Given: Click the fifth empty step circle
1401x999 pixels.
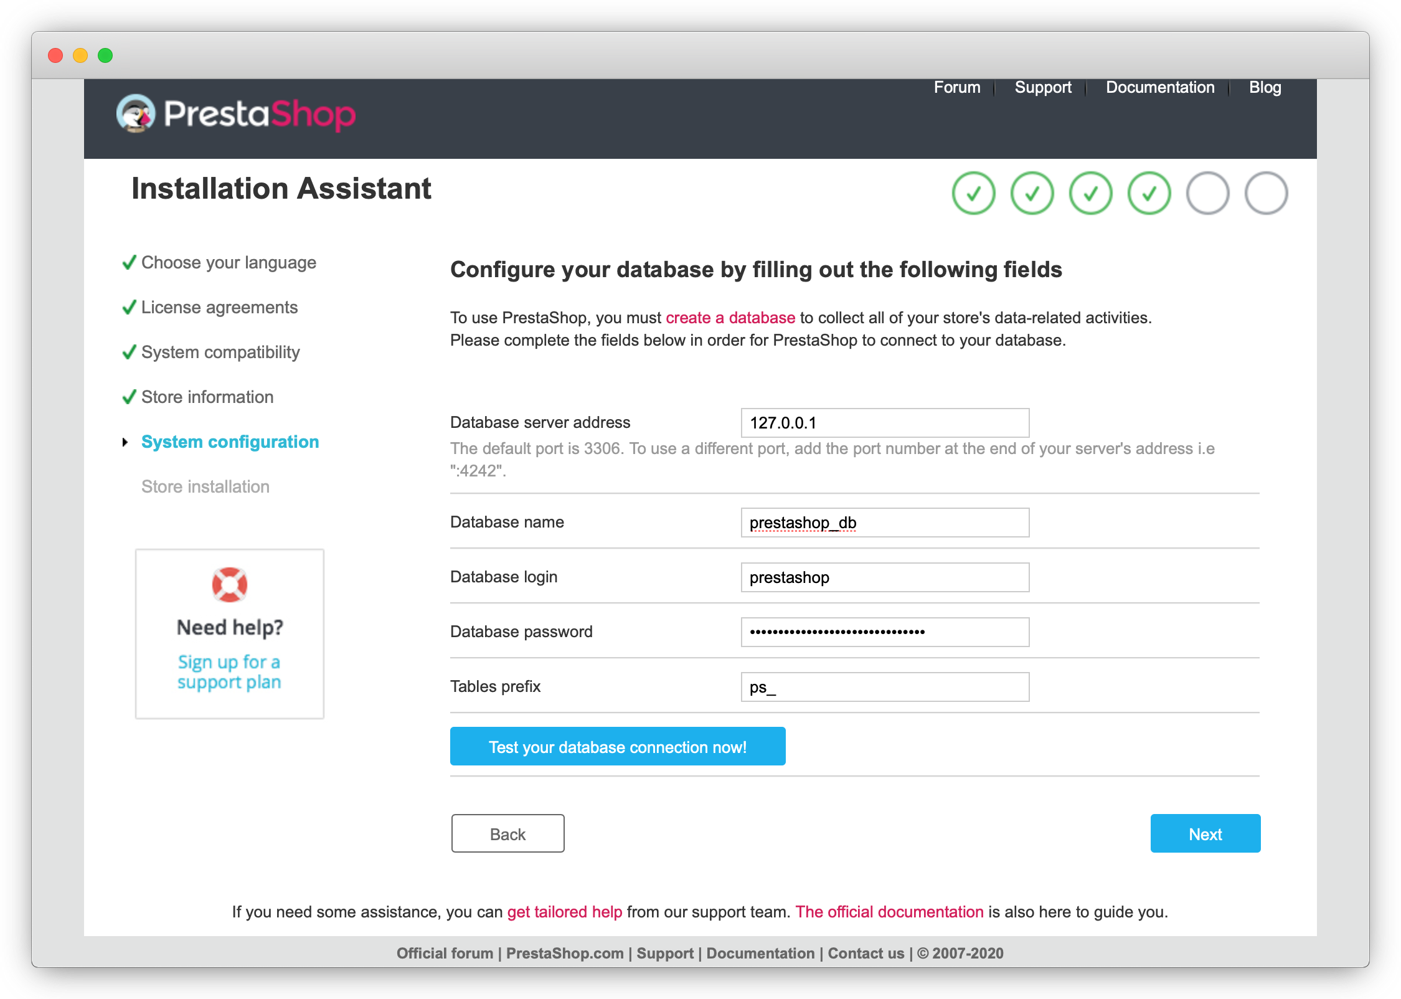Looking at the screenshot, I should pyautogui.click(x=1207, y=193).
